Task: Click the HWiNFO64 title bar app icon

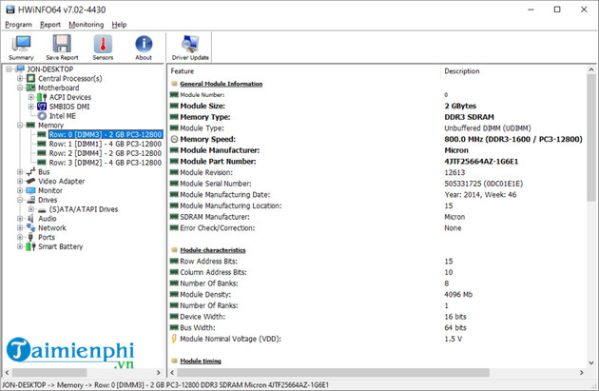Action: coord(10,10)
